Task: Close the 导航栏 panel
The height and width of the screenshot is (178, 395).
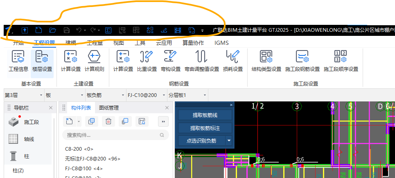Action: click(51, 108)
